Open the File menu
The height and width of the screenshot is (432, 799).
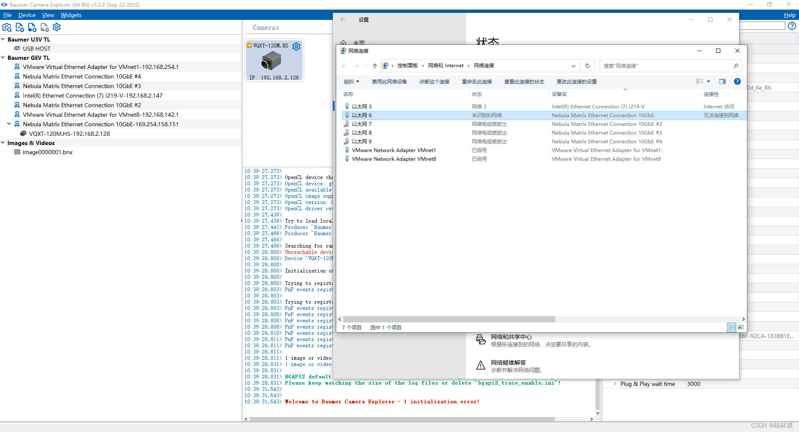(x=7, y=15)
